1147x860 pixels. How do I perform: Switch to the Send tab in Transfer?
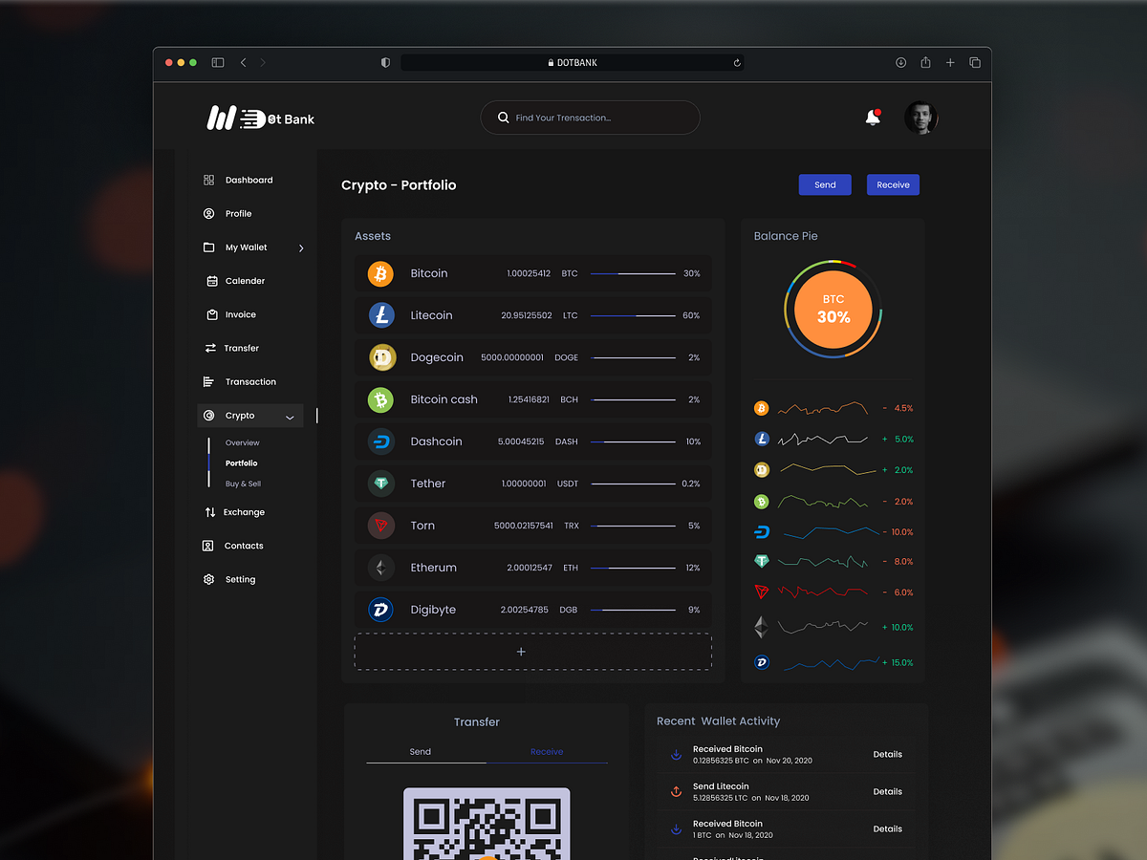click(x=421, y=752)
